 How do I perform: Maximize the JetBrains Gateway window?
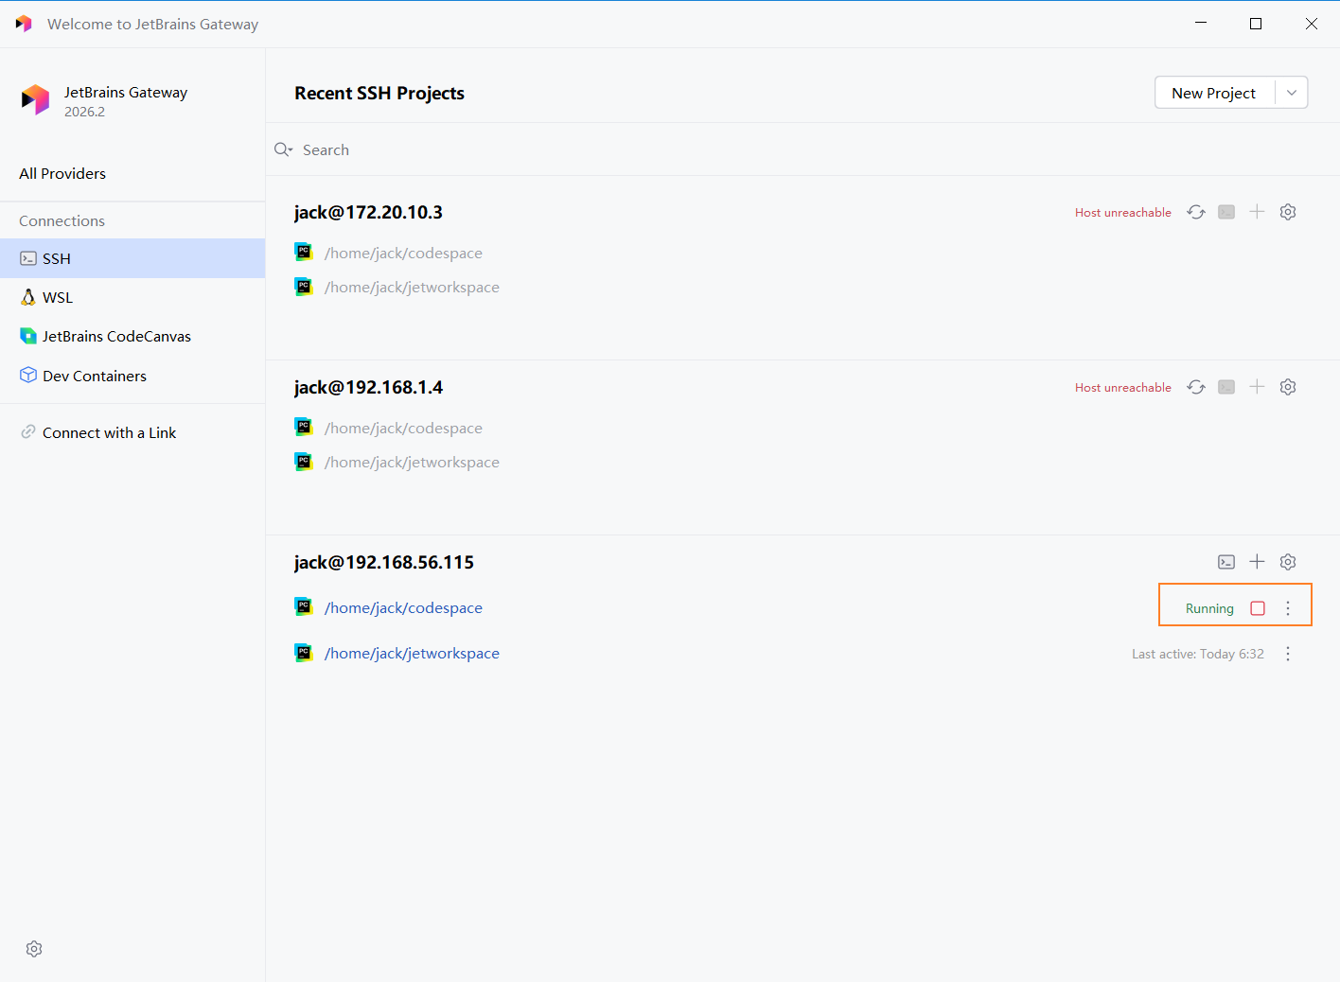pyautogui.click(x=1256, y=24)
